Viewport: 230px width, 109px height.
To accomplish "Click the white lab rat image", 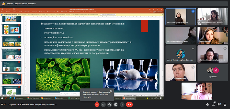I will [130, 75].
